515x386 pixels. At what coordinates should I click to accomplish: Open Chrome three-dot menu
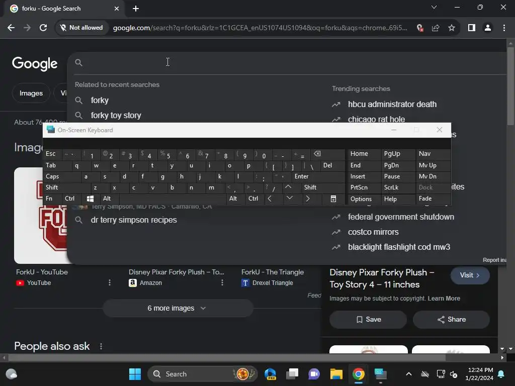pos(504,28)
